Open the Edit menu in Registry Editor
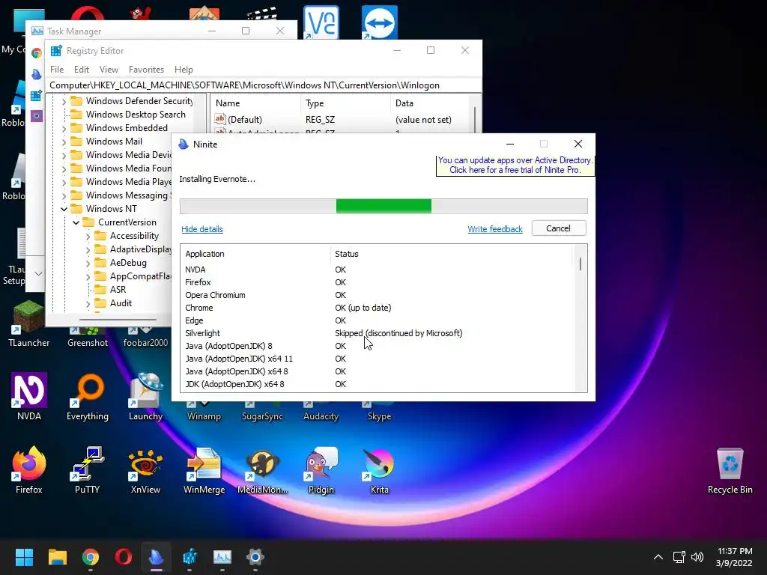This screenshot has width=767, height=575. pos(81,70)
